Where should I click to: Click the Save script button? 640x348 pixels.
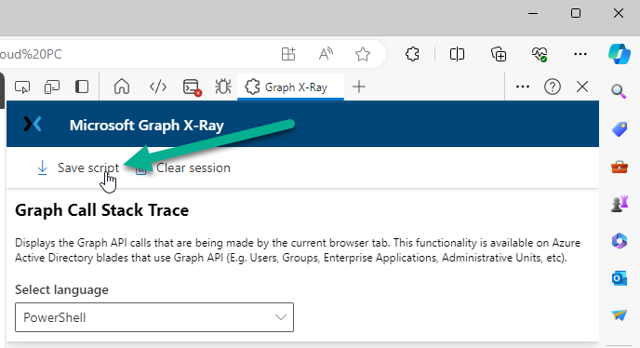77,167
